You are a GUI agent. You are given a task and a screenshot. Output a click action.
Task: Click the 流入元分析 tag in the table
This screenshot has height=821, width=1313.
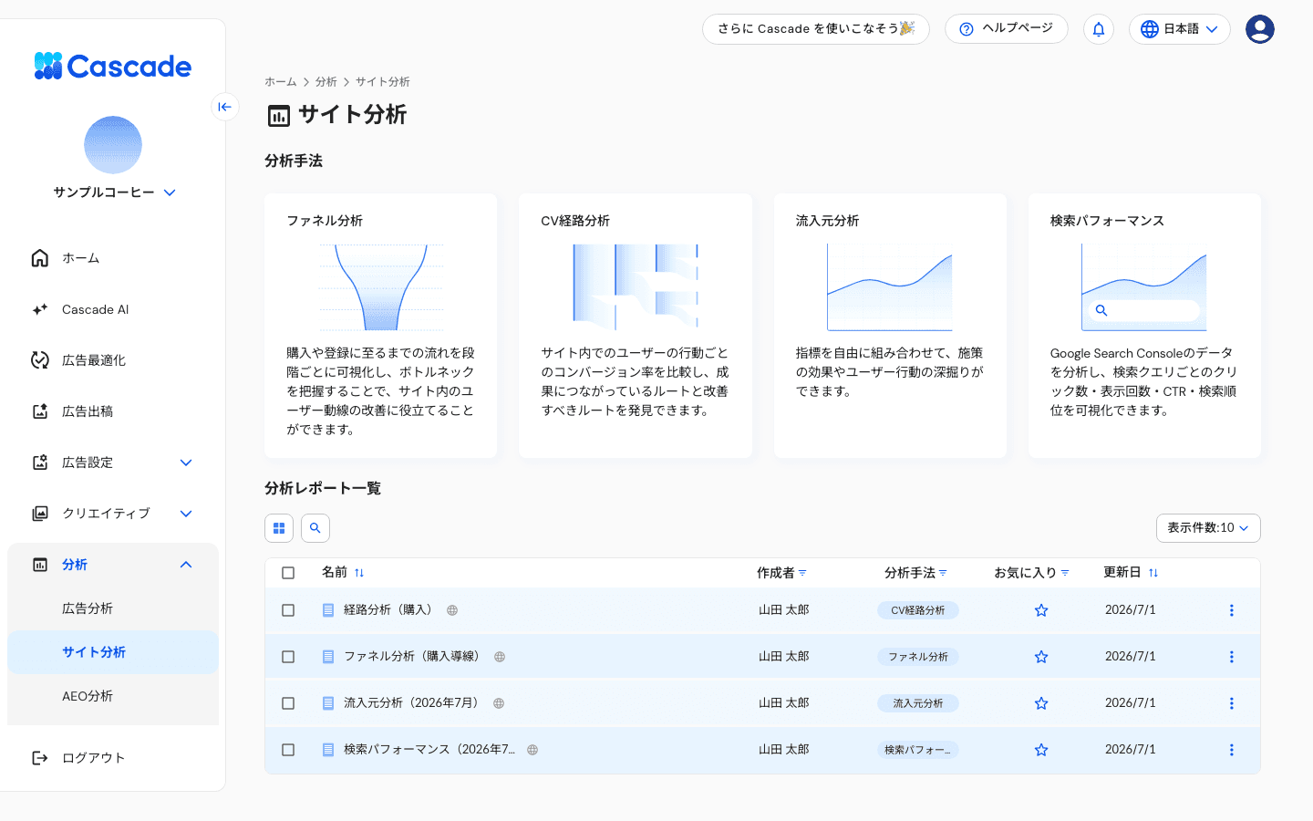point(918,703)
